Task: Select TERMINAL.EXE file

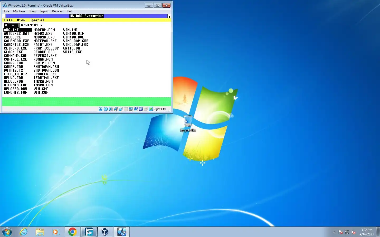Action: [46, 78]
